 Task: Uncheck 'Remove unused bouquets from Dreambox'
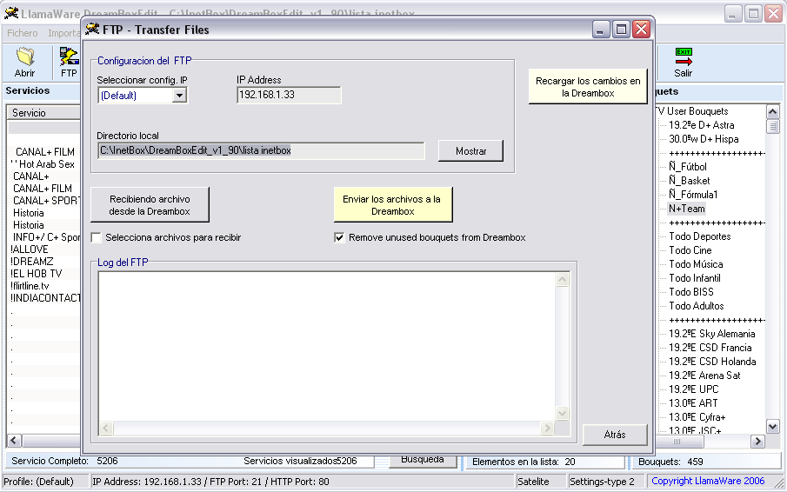pos(339,237)
